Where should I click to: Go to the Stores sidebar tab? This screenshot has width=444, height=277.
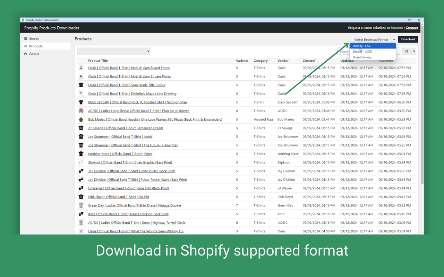[x=46, y=39]
